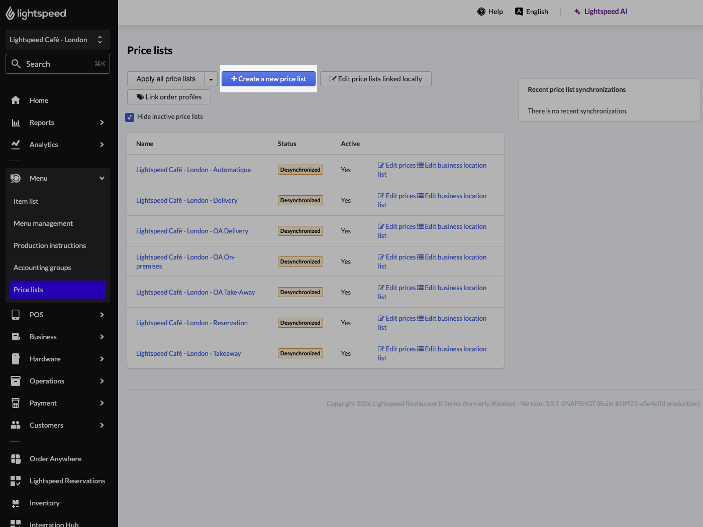703x527 pixels.
Task: Click Edit prices for Reservation row
Action: coord(397,318)
